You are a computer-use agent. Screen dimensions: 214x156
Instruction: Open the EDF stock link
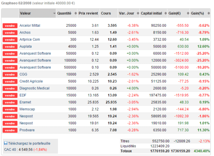(23, 95)
